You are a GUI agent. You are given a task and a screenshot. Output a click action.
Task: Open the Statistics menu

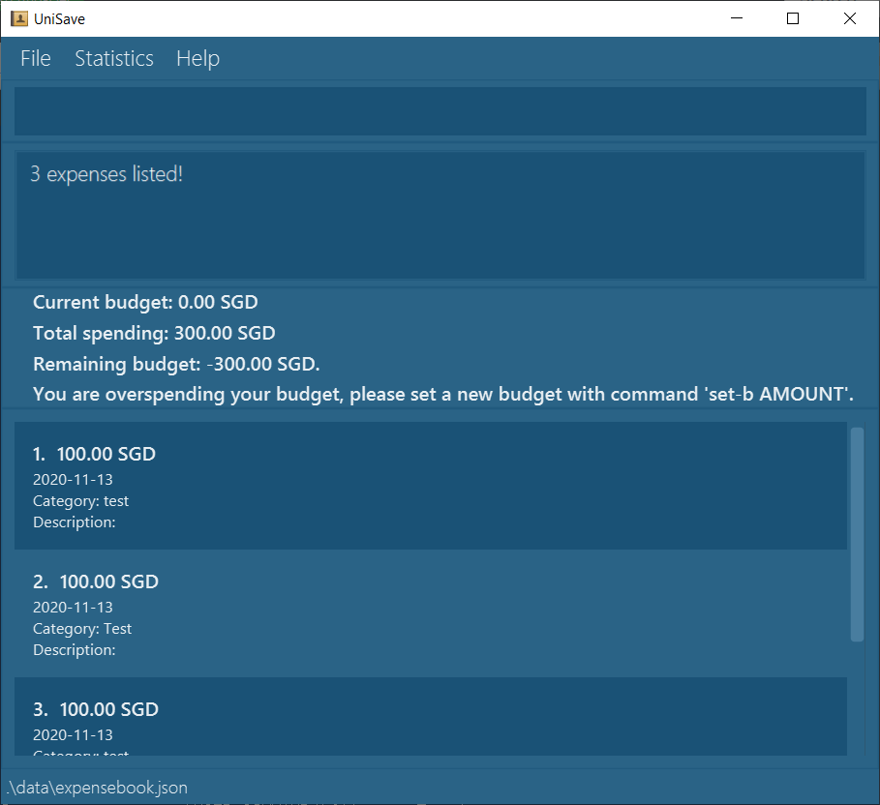coord(114,58)
